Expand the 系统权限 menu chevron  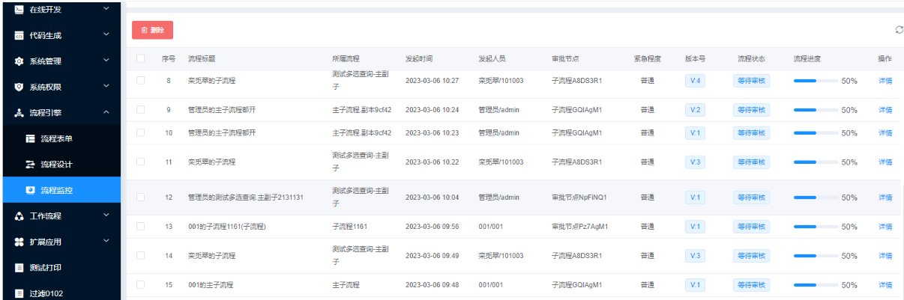[x=106, y=86]
